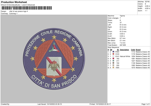This screenshot has height=106, width=151.
Task: Click the Max Stitch value 8.7 mm
Action: pyautogui.click(x=123, y=38)
